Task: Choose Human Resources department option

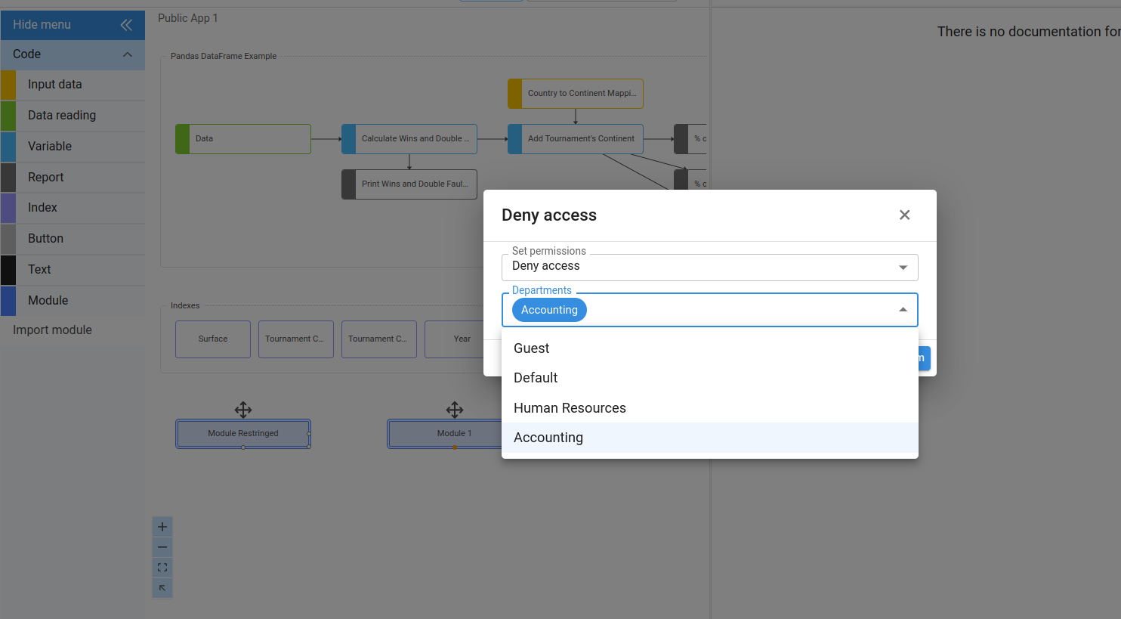Action: coord(570,408)
